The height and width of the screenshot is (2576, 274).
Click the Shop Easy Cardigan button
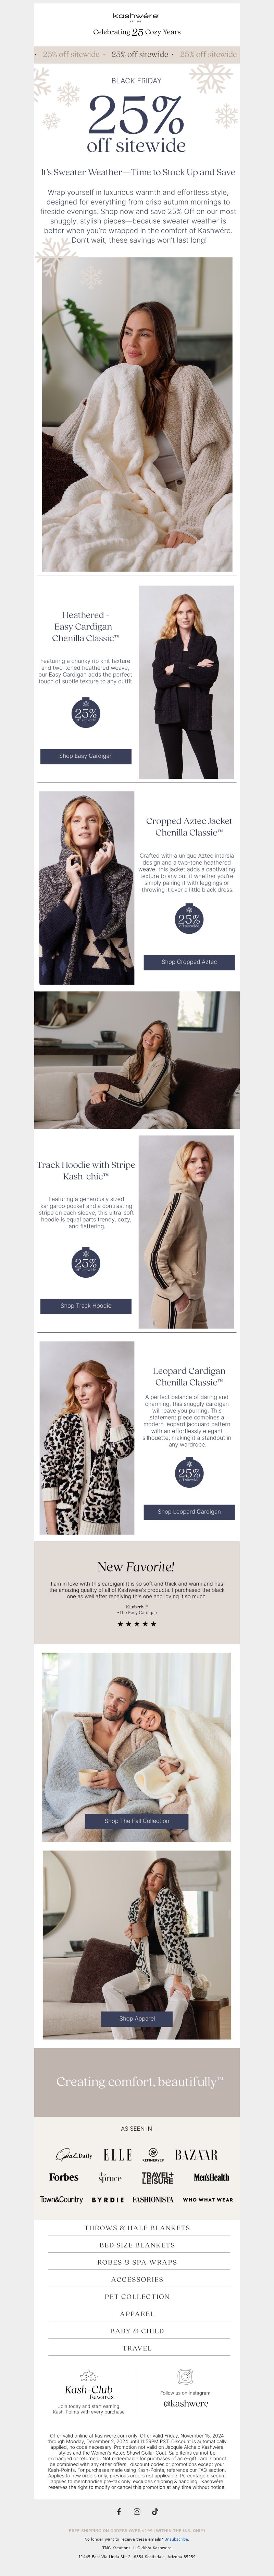pos(86,756)
